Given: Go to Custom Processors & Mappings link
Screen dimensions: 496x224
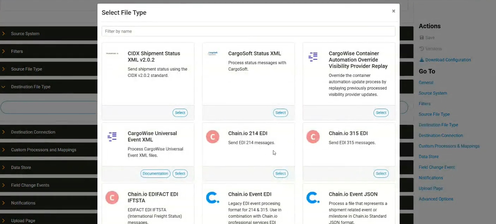Looking at the screenshot, I should 449,146.
